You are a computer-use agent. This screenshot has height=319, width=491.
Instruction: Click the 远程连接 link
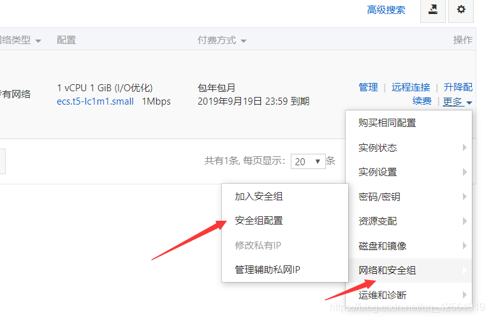point(411,87)
